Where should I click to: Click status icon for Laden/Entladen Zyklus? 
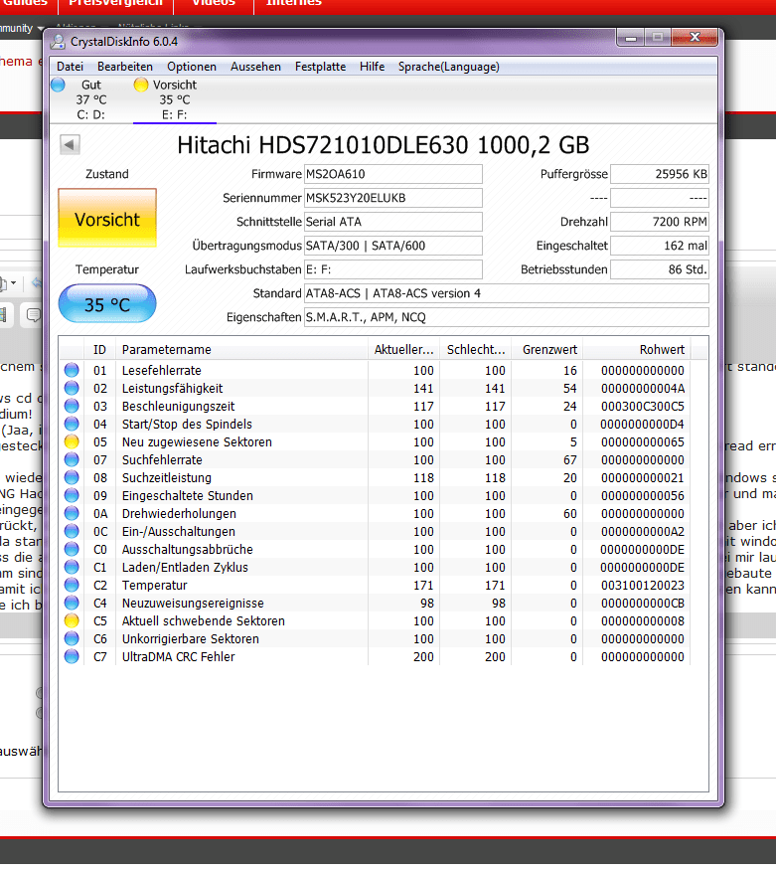pyautogui.click(x=72, y=567)
